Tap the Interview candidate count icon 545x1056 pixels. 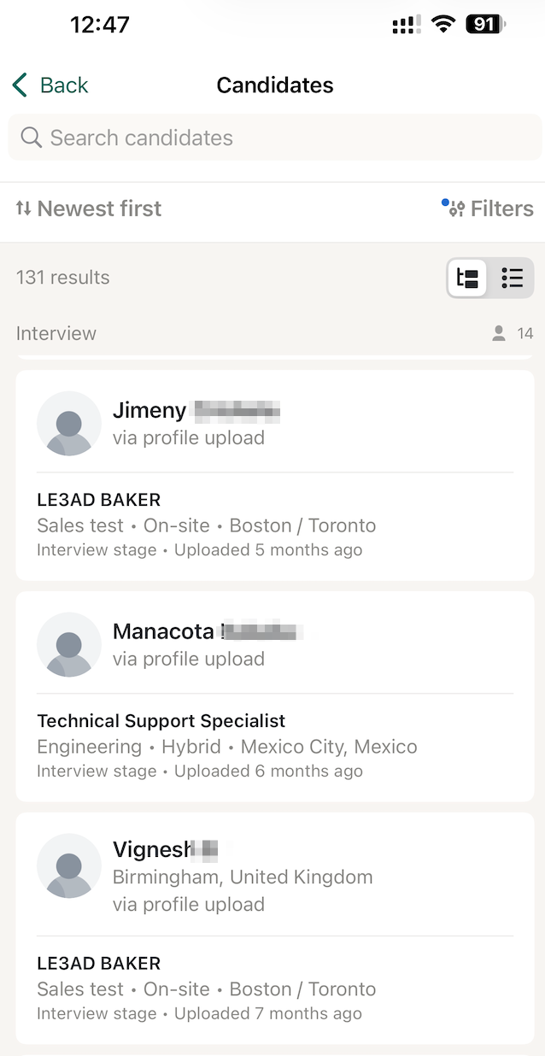click(x=499, y=333)
